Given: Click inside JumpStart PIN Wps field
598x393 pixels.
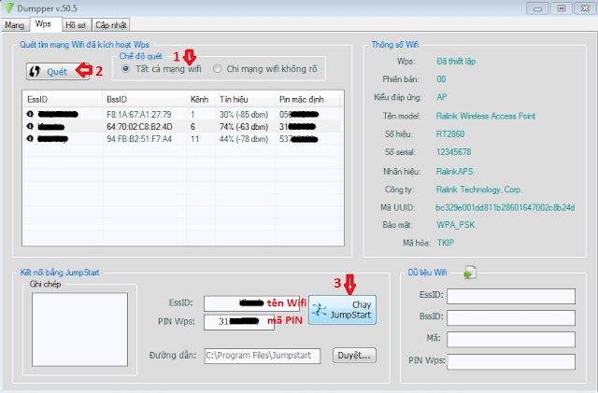Looking at the screenshot, I should [239, 322].
